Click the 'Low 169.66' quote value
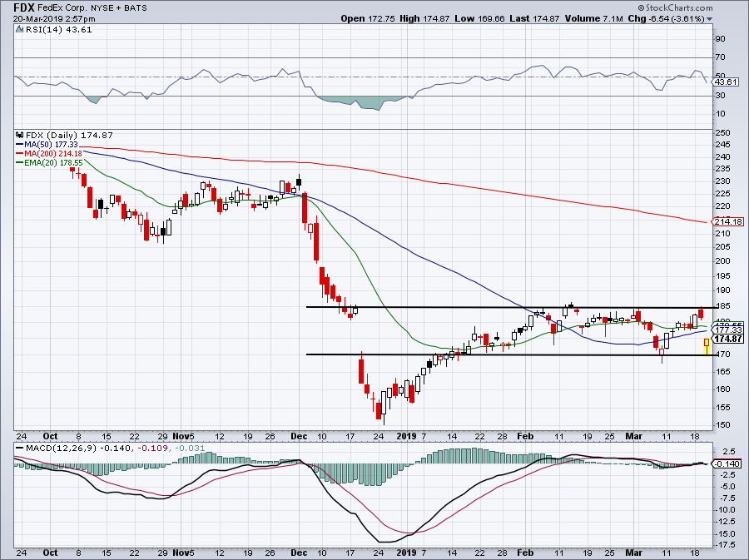Image resolution: width=749 pixels, height=560 pixels. [x=479, y=18]
